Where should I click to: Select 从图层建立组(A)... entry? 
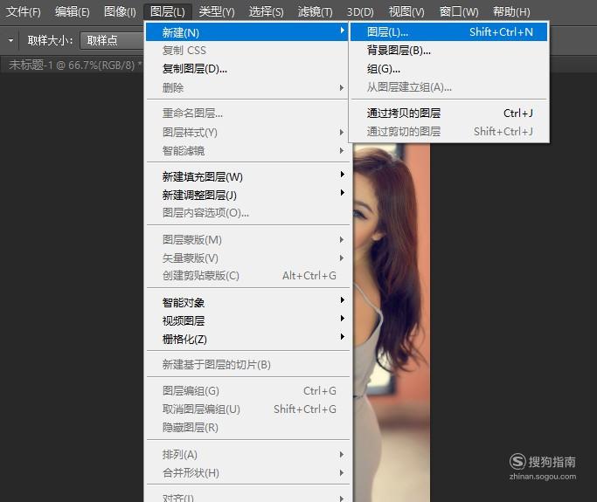pyautogui.click(x=449, y=87)
